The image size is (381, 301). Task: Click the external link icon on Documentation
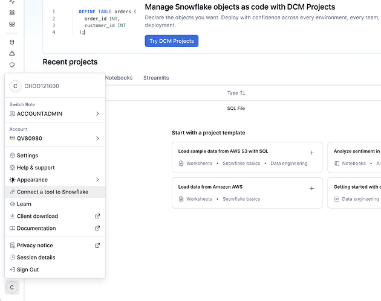[97, 228]
